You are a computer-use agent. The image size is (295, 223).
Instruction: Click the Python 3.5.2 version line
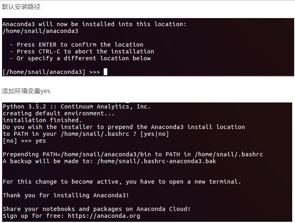[77, 106]
